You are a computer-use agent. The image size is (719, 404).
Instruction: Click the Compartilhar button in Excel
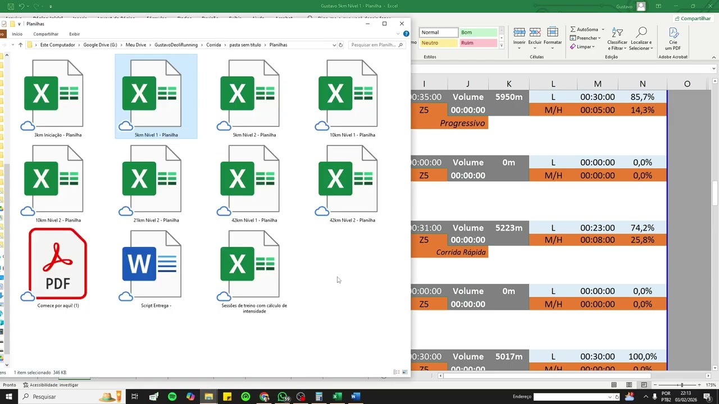point(692,19)
